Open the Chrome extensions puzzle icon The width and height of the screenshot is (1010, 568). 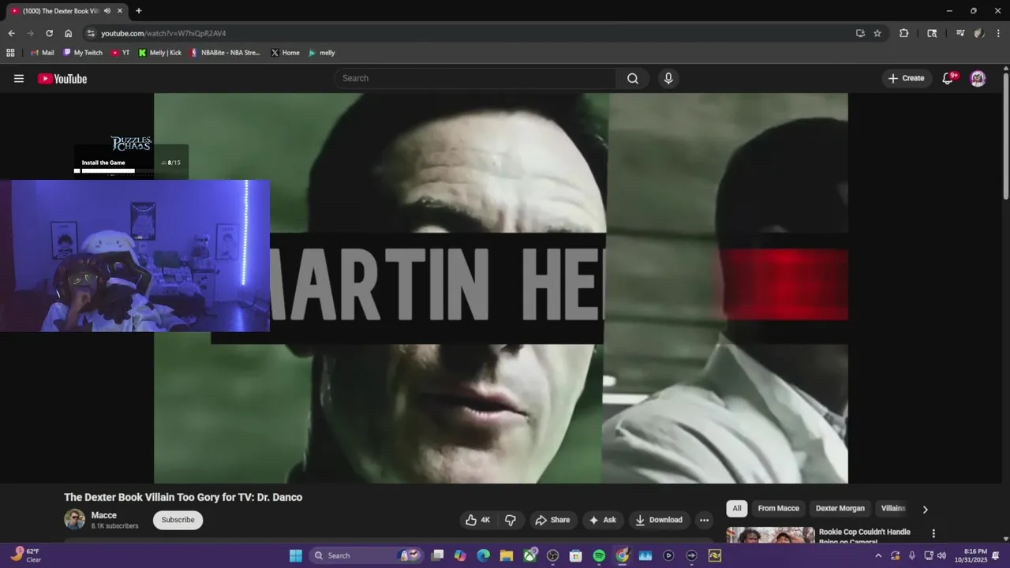[x=904, y=33]
